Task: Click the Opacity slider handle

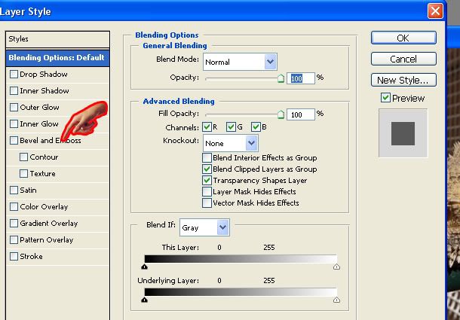Action: (281, 78)
